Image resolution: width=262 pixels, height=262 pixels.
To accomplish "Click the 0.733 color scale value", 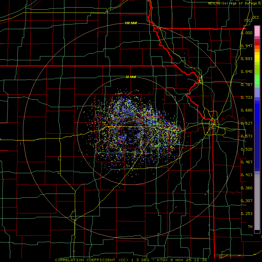I will pos(247,98).
